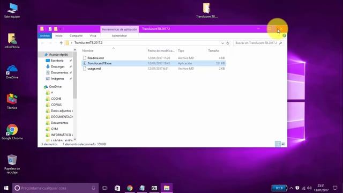Screen dimensions: 343x193
Task: Open the Vista ribbon tab
Action: [93, 36]
